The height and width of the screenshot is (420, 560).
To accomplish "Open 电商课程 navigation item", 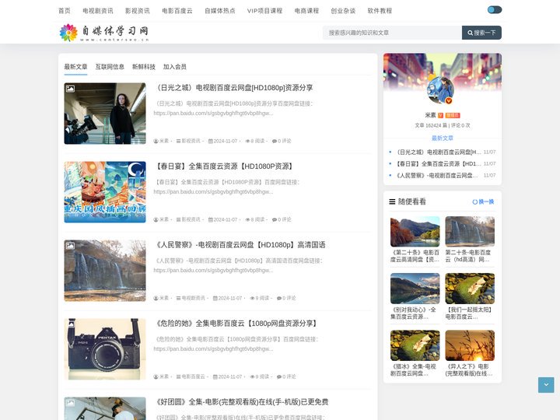I will [x=306, y=11].
